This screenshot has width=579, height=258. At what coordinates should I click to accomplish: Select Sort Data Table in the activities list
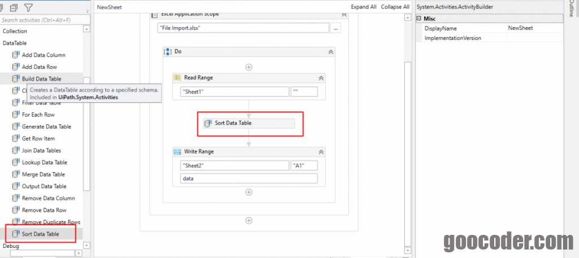point(40,234)
